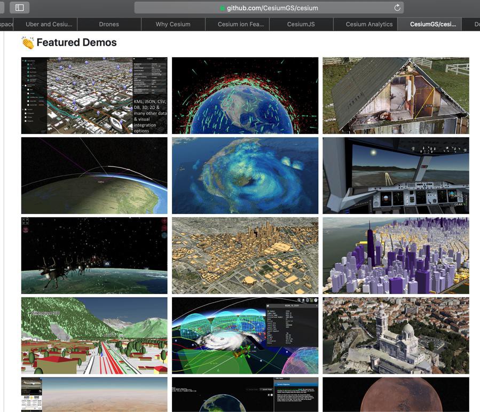This screenshot has height=412, width=480.
Task: Open the Why Cesium tab
Action: 173,24
